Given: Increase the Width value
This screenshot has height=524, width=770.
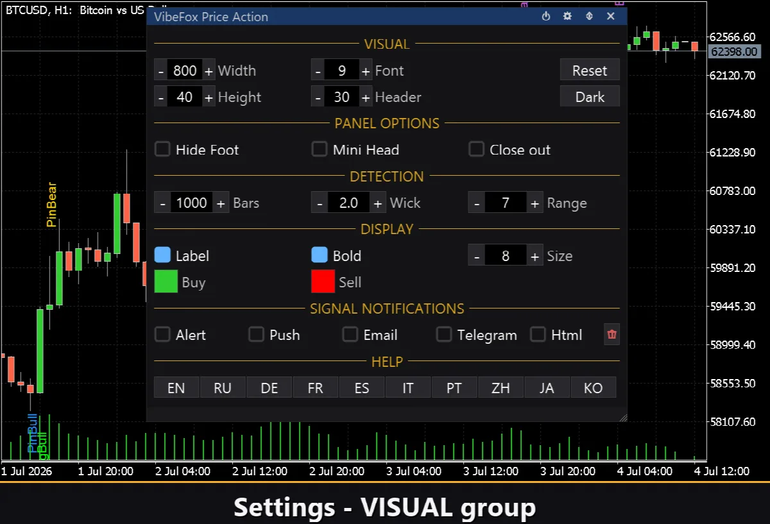Looking at the screenshot, I should (209, 71).
